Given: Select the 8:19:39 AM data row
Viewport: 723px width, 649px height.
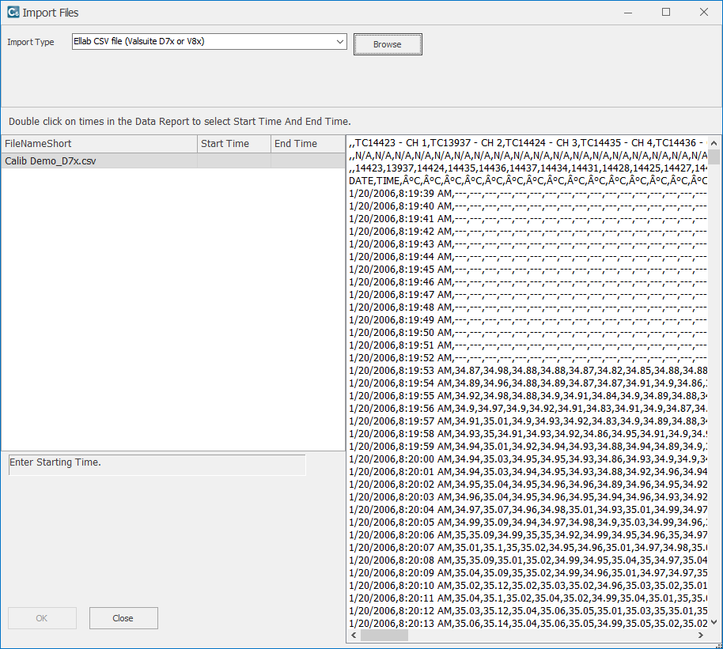Looking at the screenshot, I should pos(528,193).
